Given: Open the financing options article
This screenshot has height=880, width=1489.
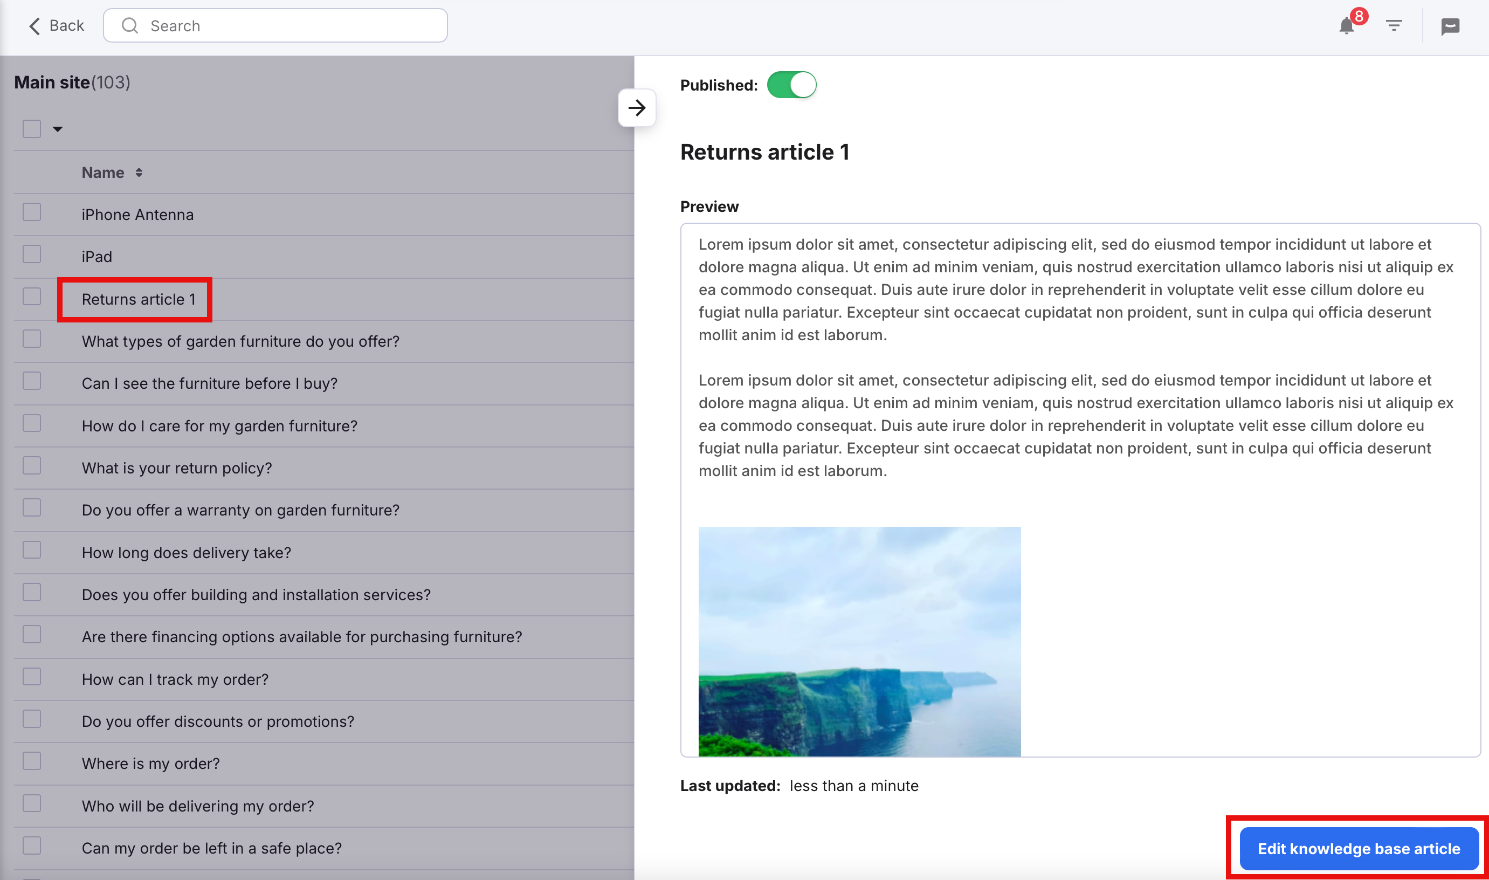Looking at the screenshot, I should pyautogui.click(x=302, y=637).
